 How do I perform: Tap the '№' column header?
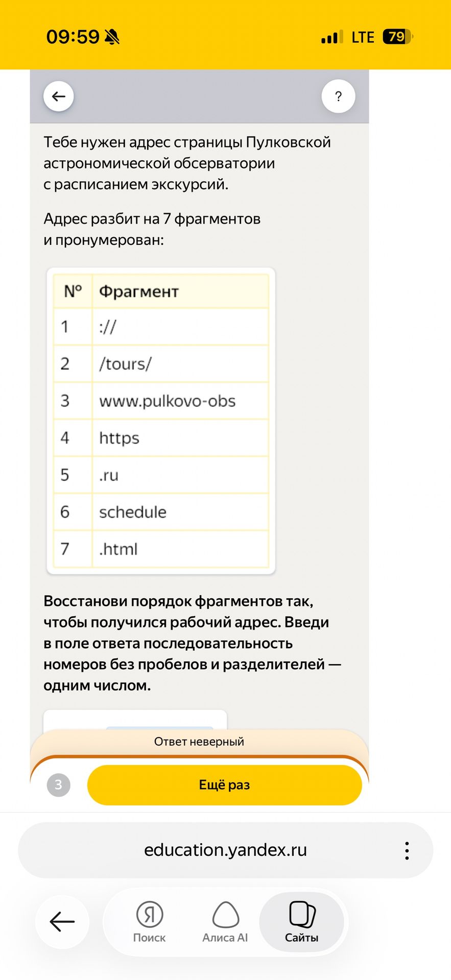pos(73,291)
